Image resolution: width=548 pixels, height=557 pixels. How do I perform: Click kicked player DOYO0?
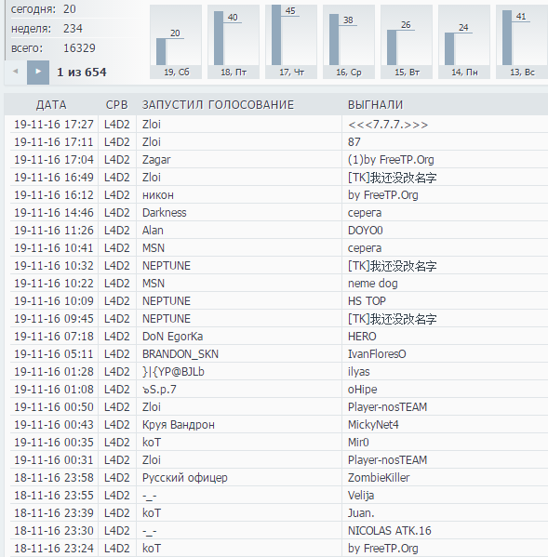(365, 231)
